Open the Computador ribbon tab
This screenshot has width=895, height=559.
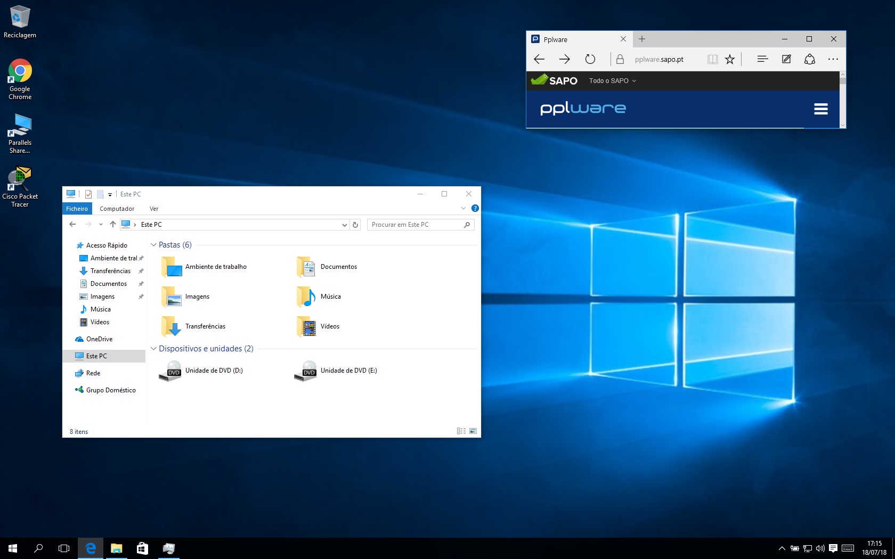[x=117, y=209]
